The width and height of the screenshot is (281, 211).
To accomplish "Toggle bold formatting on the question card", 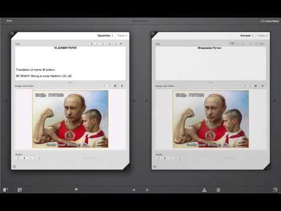I will [92, 43].
